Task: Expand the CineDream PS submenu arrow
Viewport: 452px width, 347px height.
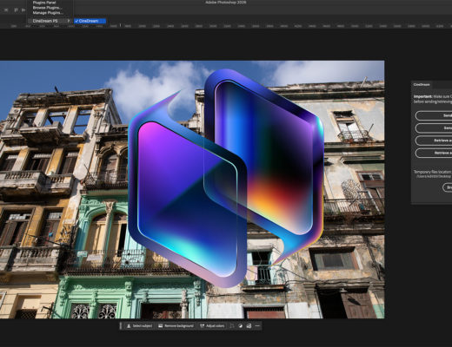Action: (69, 21)
